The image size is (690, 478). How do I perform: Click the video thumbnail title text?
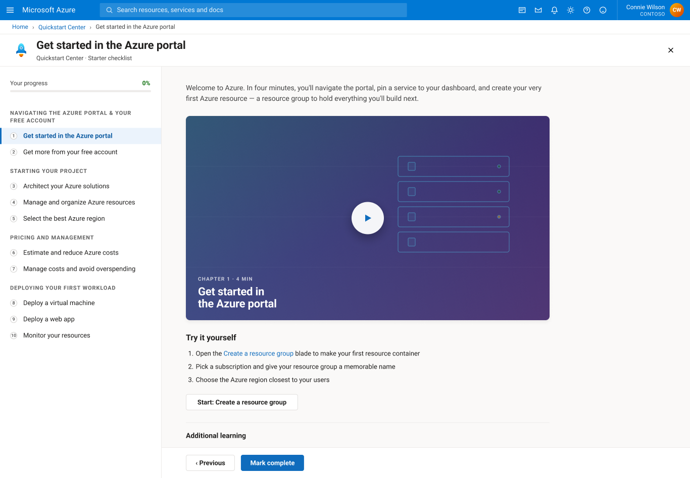[237, 297]
